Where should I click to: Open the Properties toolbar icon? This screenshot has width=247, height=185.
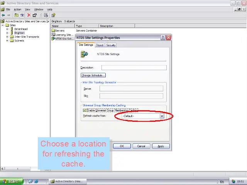pos(35,15)
